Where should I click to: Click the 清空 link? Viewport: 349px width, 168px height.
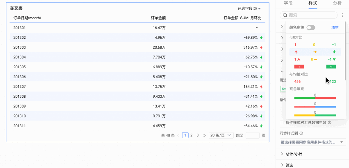tap(335, 27)
